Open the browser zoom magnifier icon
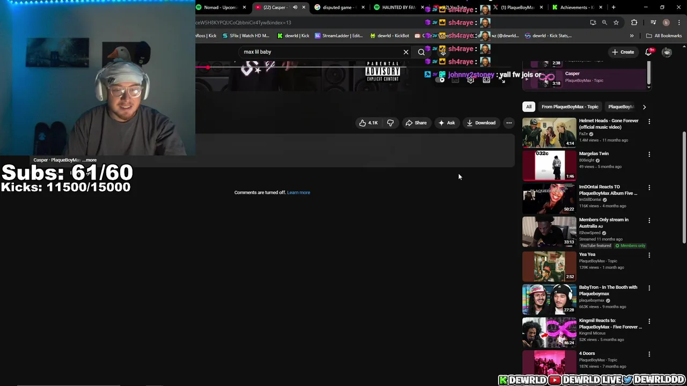The width and height of the screenshot is (687, 386). [604, 23]
